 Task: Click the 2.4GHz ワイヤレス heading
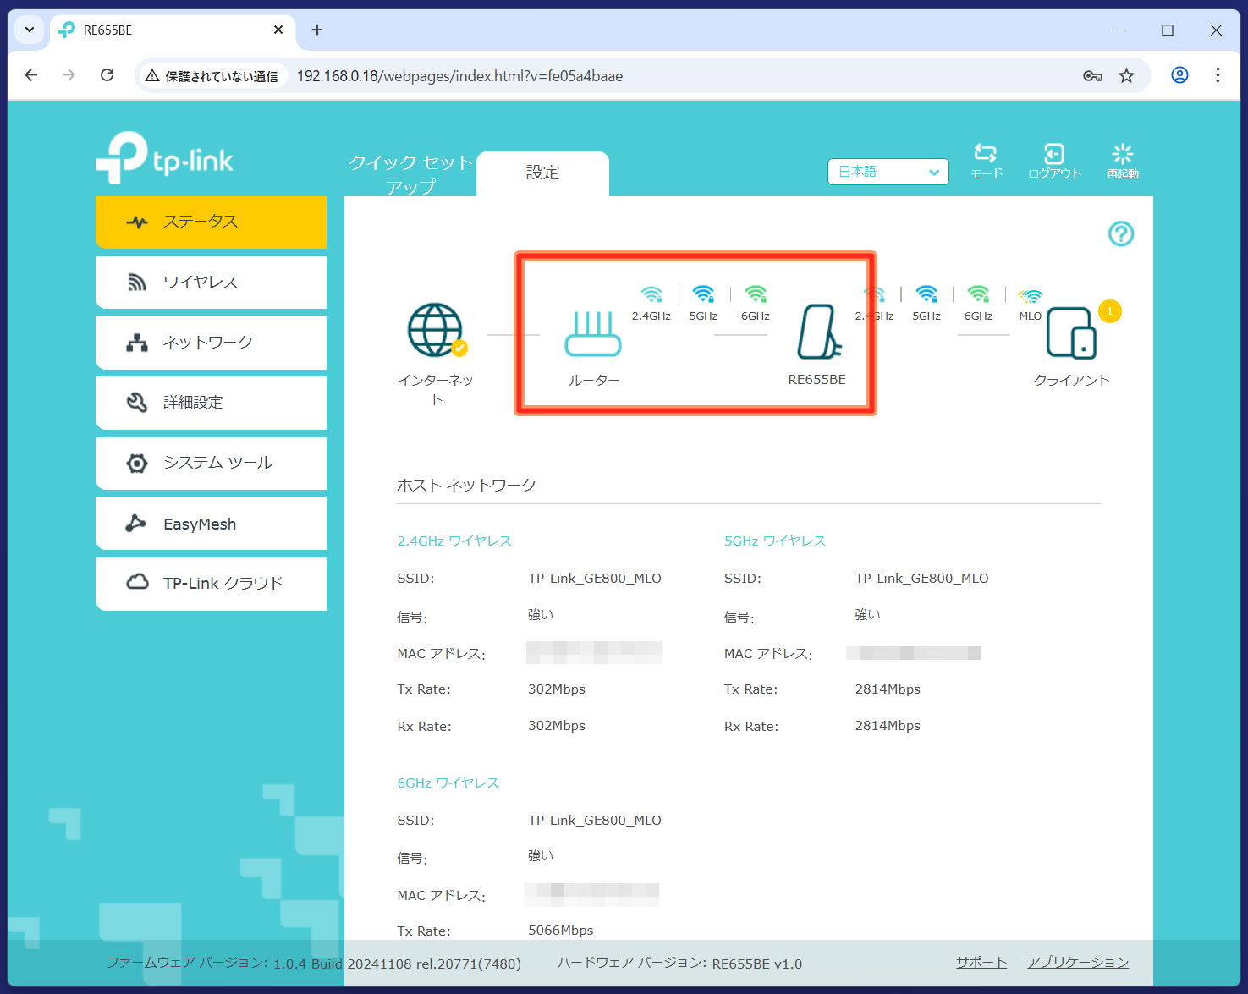454,541
